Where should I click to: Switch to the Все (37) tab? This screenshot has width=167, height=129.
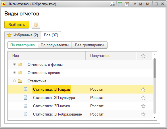(51, 35)
